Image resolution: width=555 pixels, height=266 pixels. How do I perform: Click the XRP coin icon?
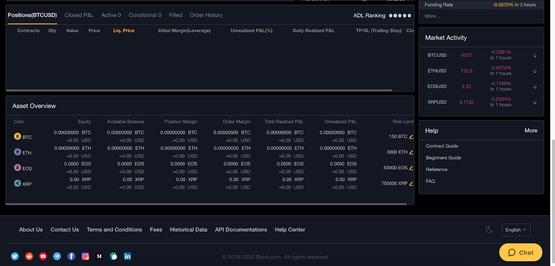[17, 183]
